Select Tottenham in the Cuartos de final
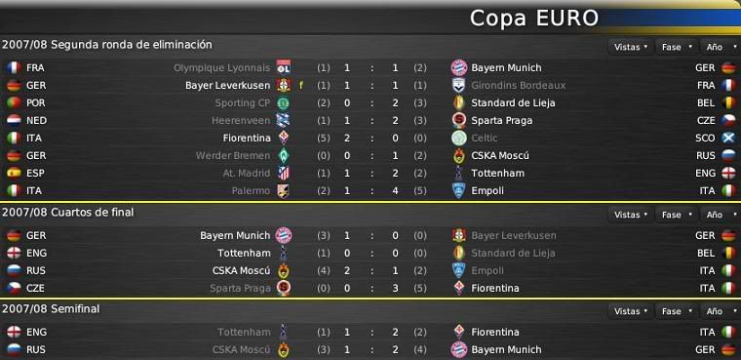Image resolution: width=741 pixels, height=360 pixels. coord(244,253)
